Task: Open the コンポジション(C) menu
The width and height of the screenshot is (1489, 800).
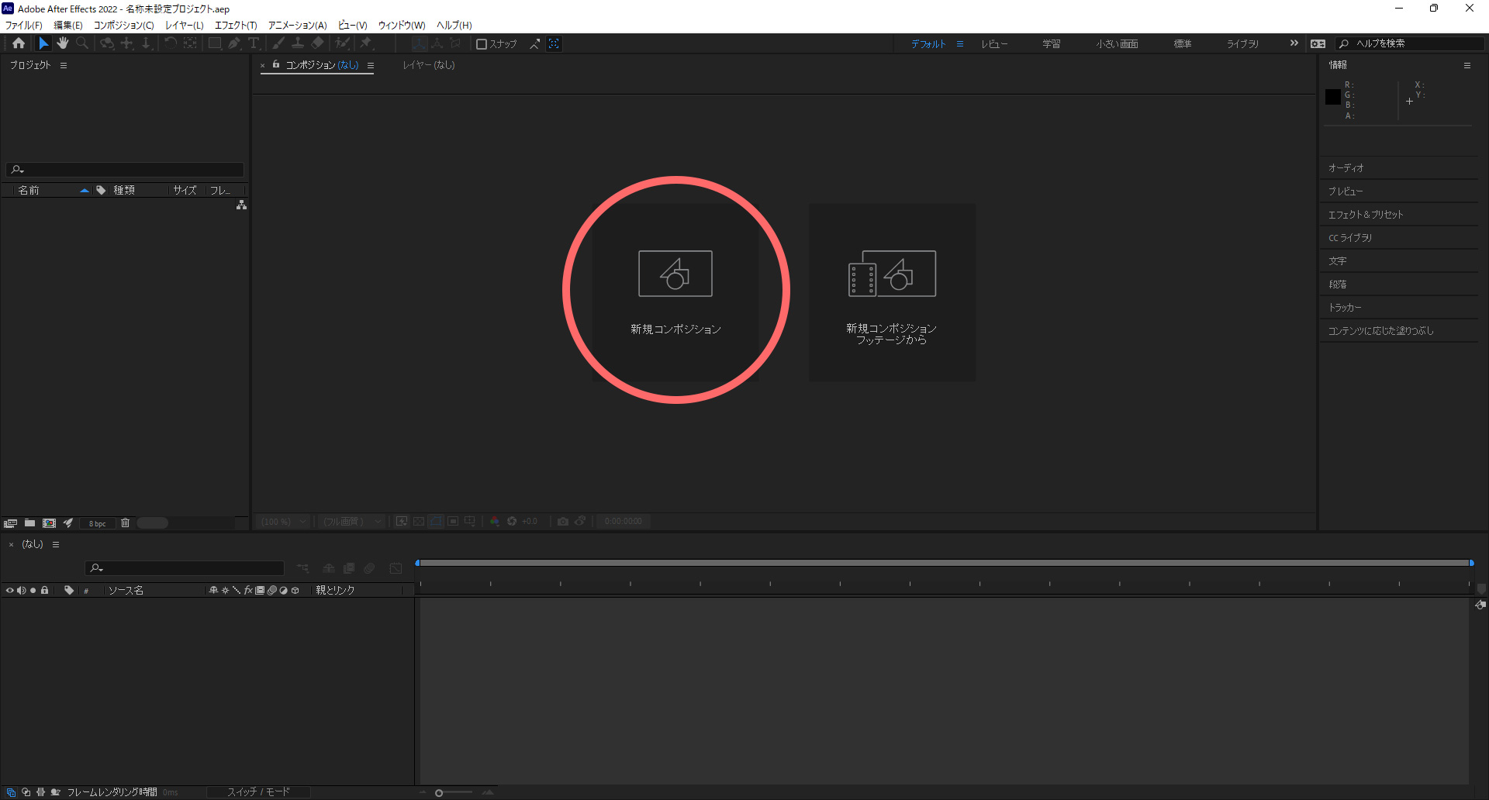Action: click(x=123, y=26)
